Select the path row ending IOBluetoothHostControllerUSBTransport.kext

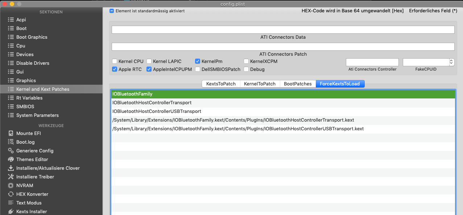click(x=283, y=129)
